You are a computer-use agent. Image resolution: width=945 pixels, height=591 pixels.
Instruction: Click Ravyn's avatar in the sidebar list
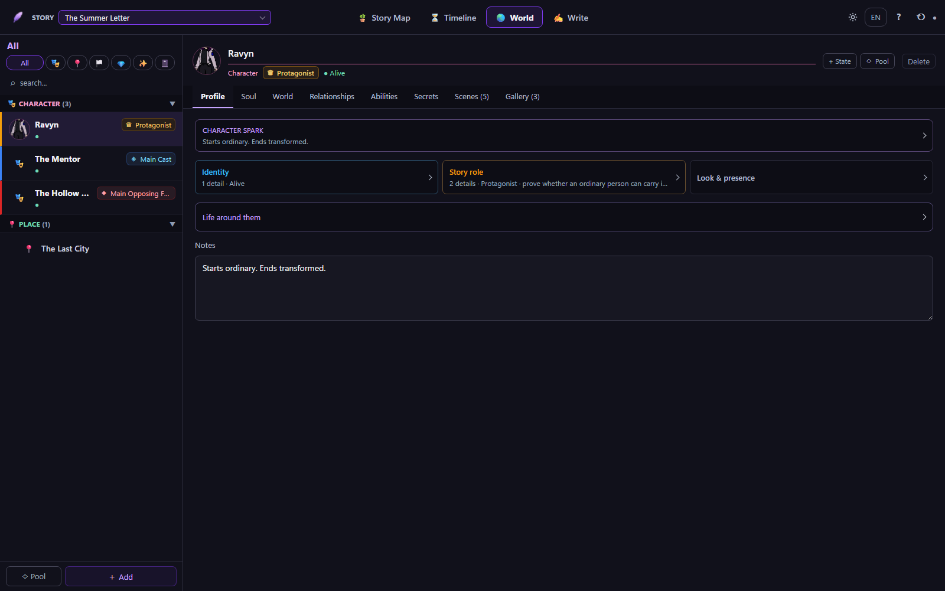(19, 129)
